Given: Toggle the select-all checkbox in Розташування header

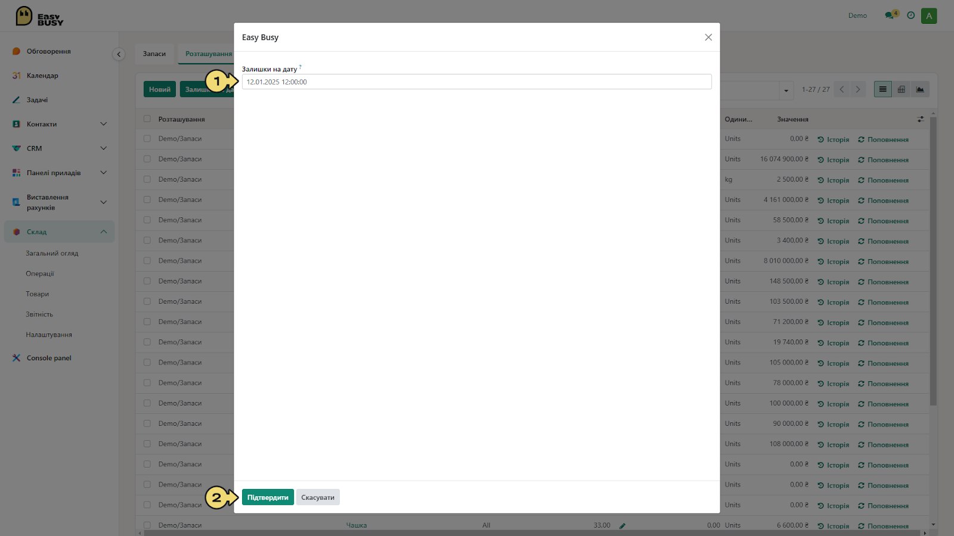Looking at the screenshot, I should (x=147, y=119).
